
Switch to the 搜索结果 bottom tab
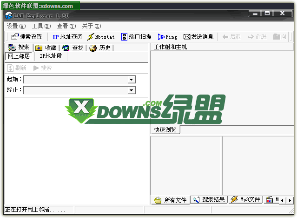[x=209, y=199]
